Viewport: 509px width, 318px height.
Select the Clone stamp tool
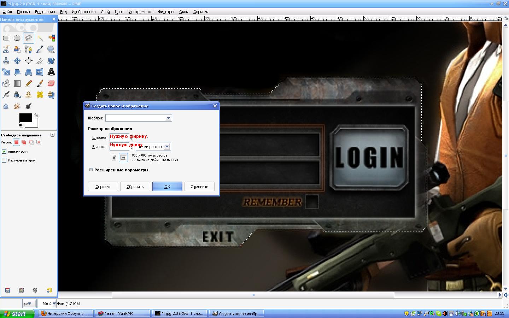click(x=29, y=95)
